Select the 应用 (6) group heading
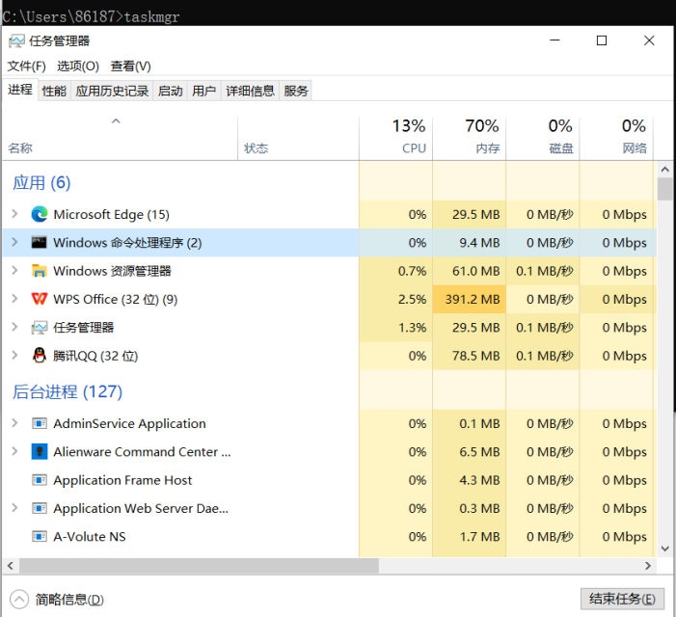 [41, 182]
